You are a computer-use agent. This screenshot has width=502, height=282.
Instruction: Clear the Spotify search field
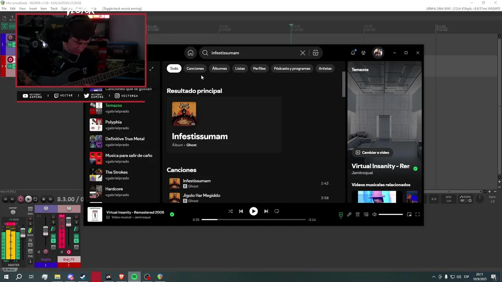point(303,53)
